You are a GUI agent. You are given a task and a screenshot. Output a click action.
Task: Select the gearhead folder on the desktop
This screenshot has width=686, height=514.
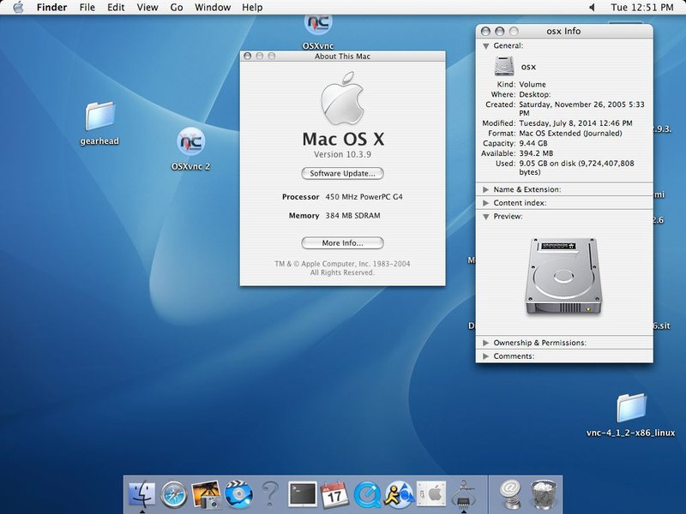click(99, 117)
